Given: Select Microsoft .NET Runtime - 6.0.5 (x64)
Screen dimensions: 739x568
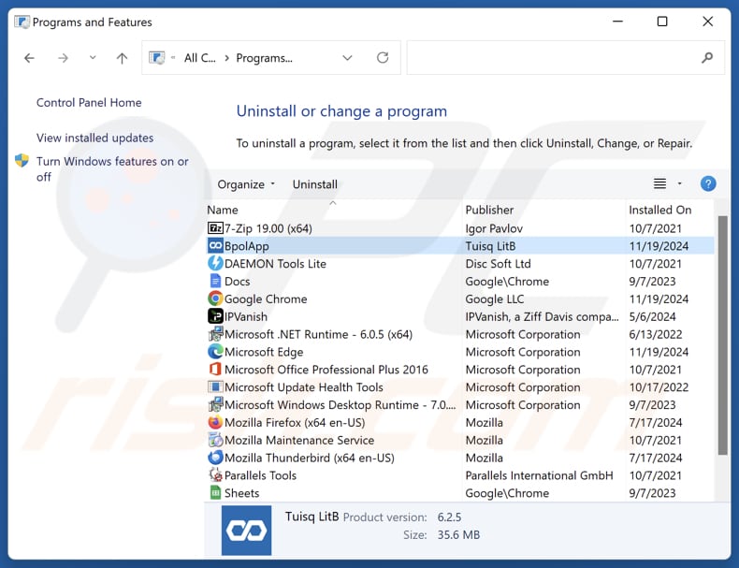Looking at the screenshot, I should (319, 334).
